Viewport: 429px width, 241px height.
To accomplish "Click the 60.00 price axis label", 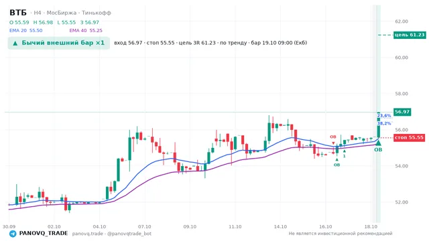I will tap(402, 58).
